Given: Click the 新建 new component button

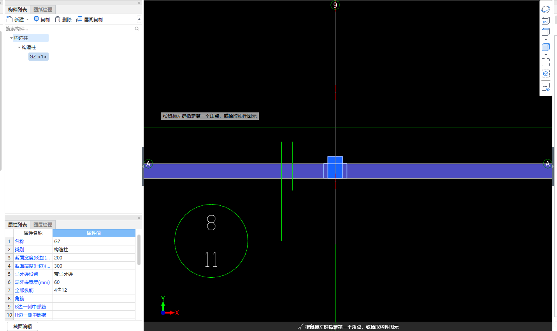Looking at the screenshot, I should pyautogui.click(x=15, y=19).
